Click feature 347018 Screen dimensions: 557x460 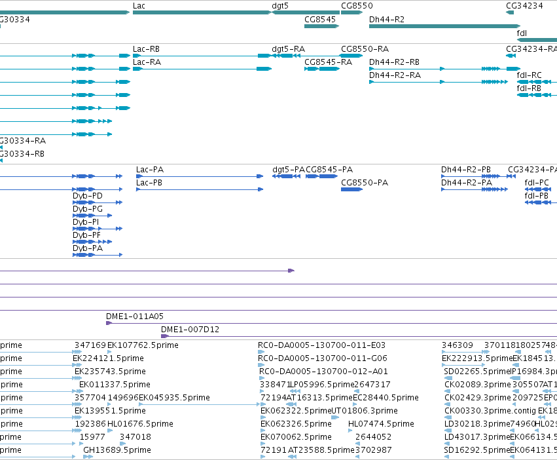pyautogui.click(x=135, y=437)
